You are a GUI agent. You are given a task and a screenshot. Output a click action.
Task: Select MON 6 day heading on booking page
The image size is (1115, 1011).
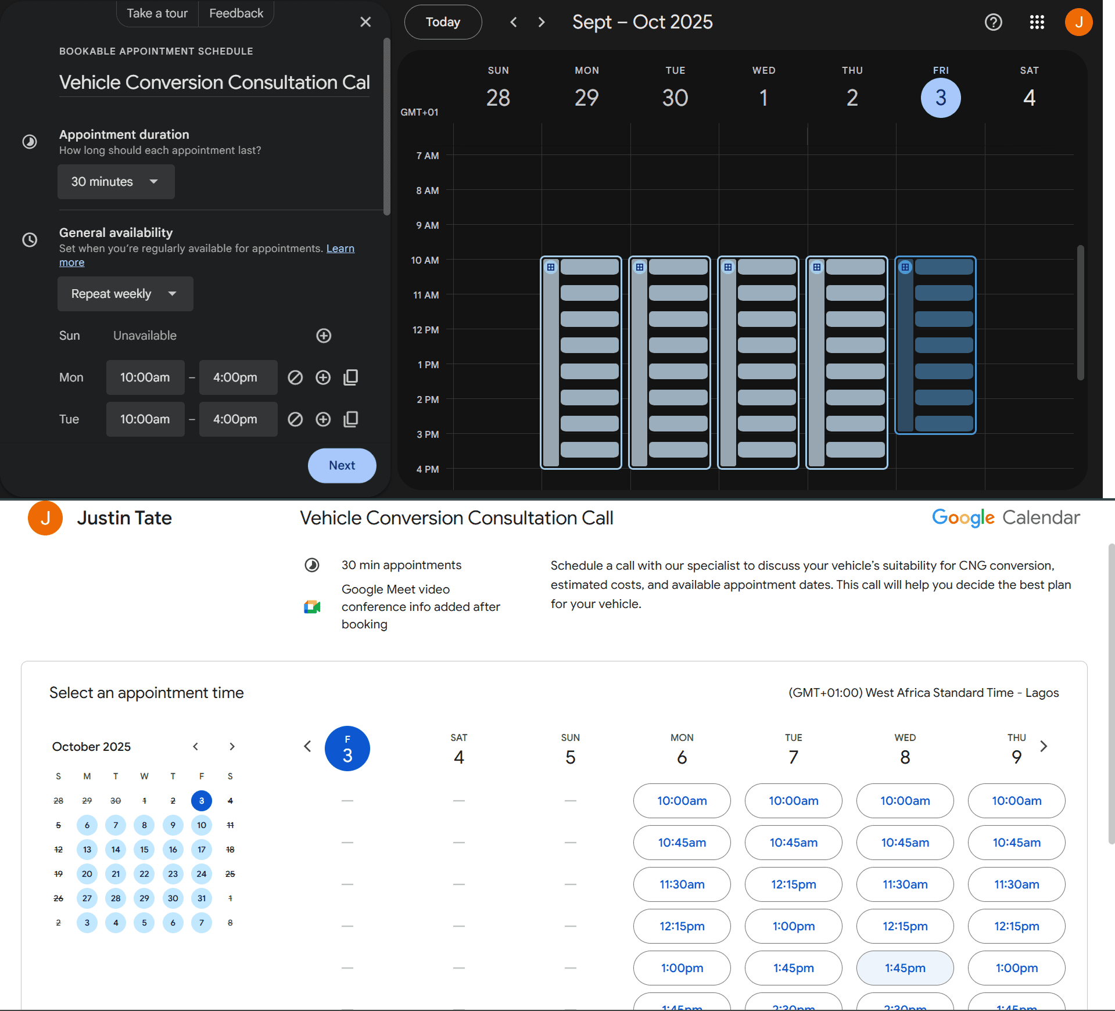pos(682,749)
